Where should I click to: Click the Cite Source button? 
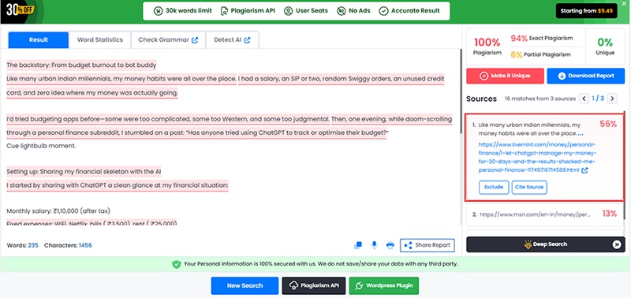pyautogui.click(x=529, y=187)
